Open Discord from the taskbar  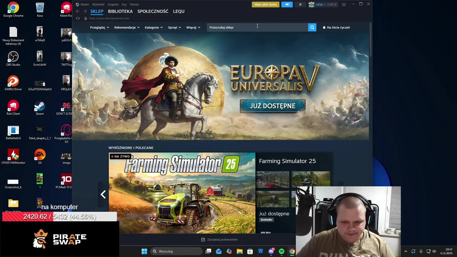[x=271, y=251]
